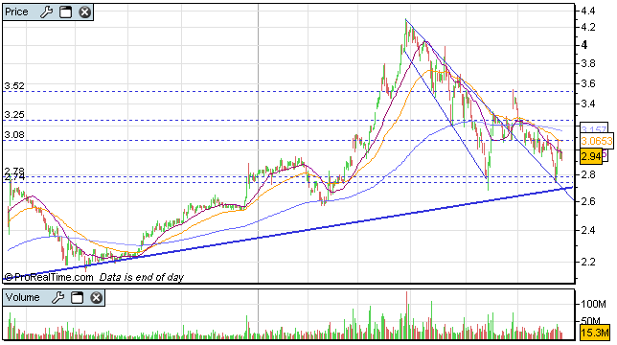Click the 4.4 price axis label
617x345 pixels.
pyautogui.click(x=588, y=11)
